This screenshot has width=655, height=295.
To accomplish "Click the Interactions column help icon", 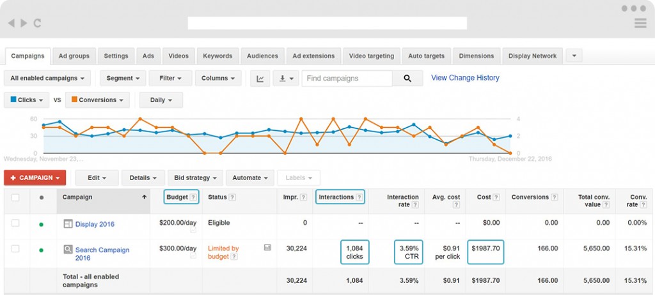I will click(359, 197).
